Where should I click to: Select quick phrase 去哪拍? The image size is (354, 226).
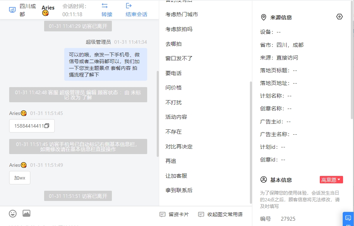point(173,44)
